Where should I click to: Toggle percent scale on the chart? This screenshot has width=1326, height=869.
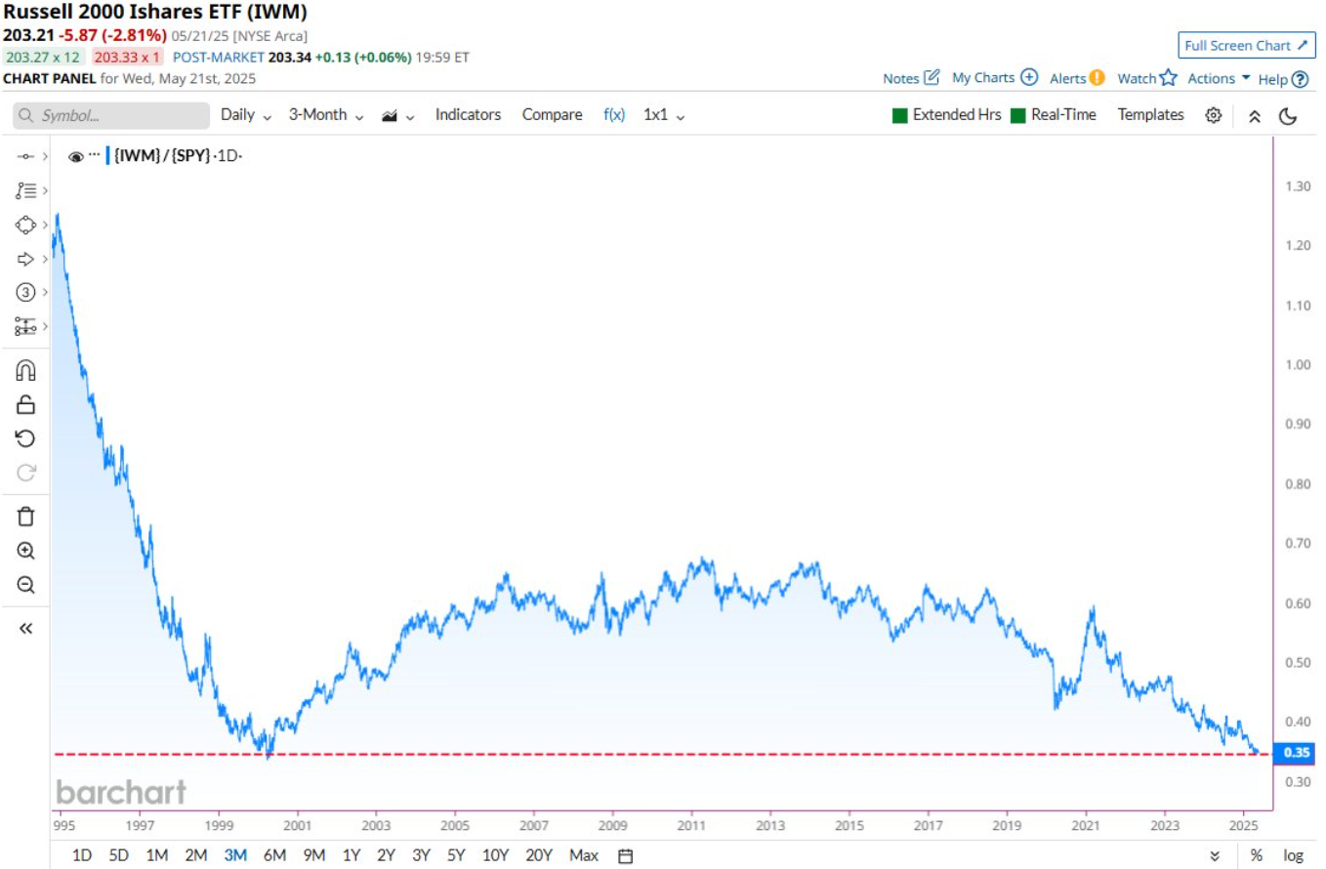1256,856
